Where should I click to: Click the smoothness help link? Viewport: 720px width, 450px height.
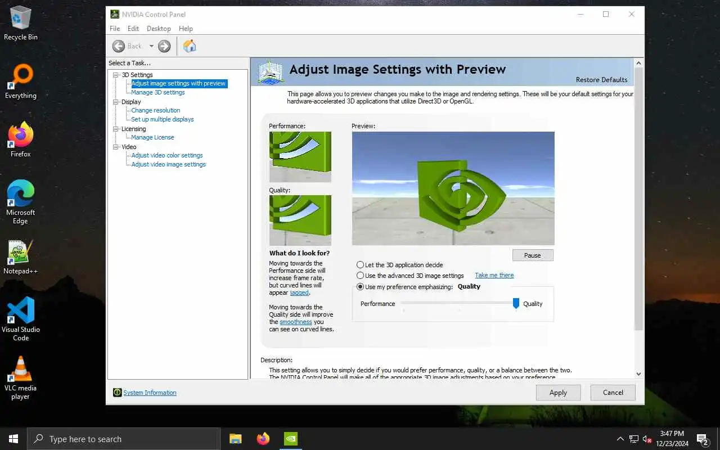pyautogui.click(x=296, y=322)
